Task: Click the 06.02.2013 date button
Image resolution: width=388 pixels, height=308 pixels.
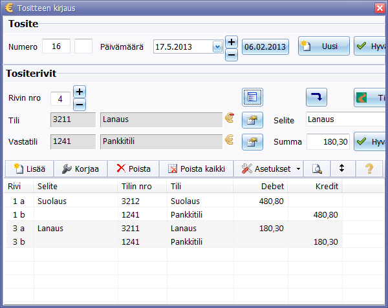Action: tap(264, 46)
